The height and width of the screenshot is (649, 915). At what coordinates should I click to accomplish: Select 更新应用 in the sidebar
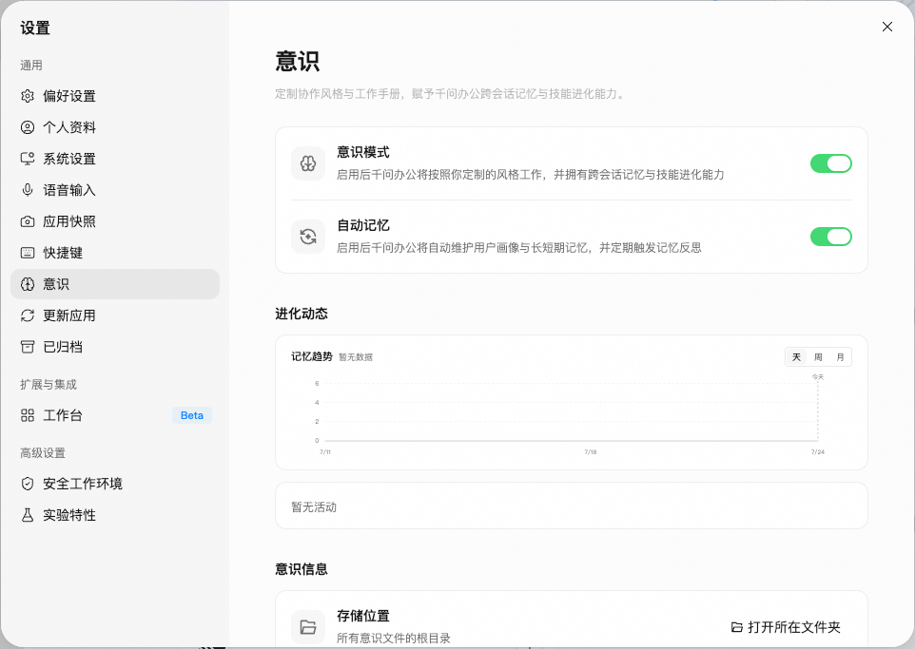(x=115, y=315)
